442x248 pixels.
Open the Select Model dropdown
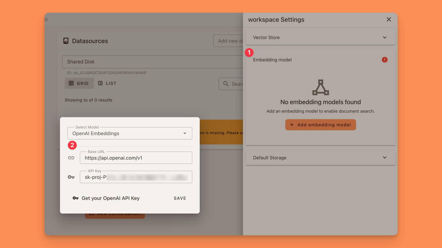tap(129, 133)
